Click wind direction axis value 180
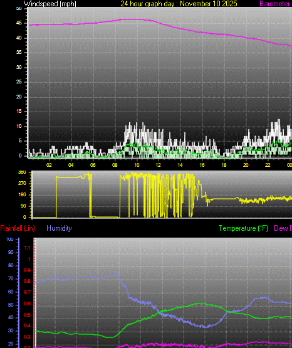The width and height of the screenshot is (292, 348). pos(22,194)
